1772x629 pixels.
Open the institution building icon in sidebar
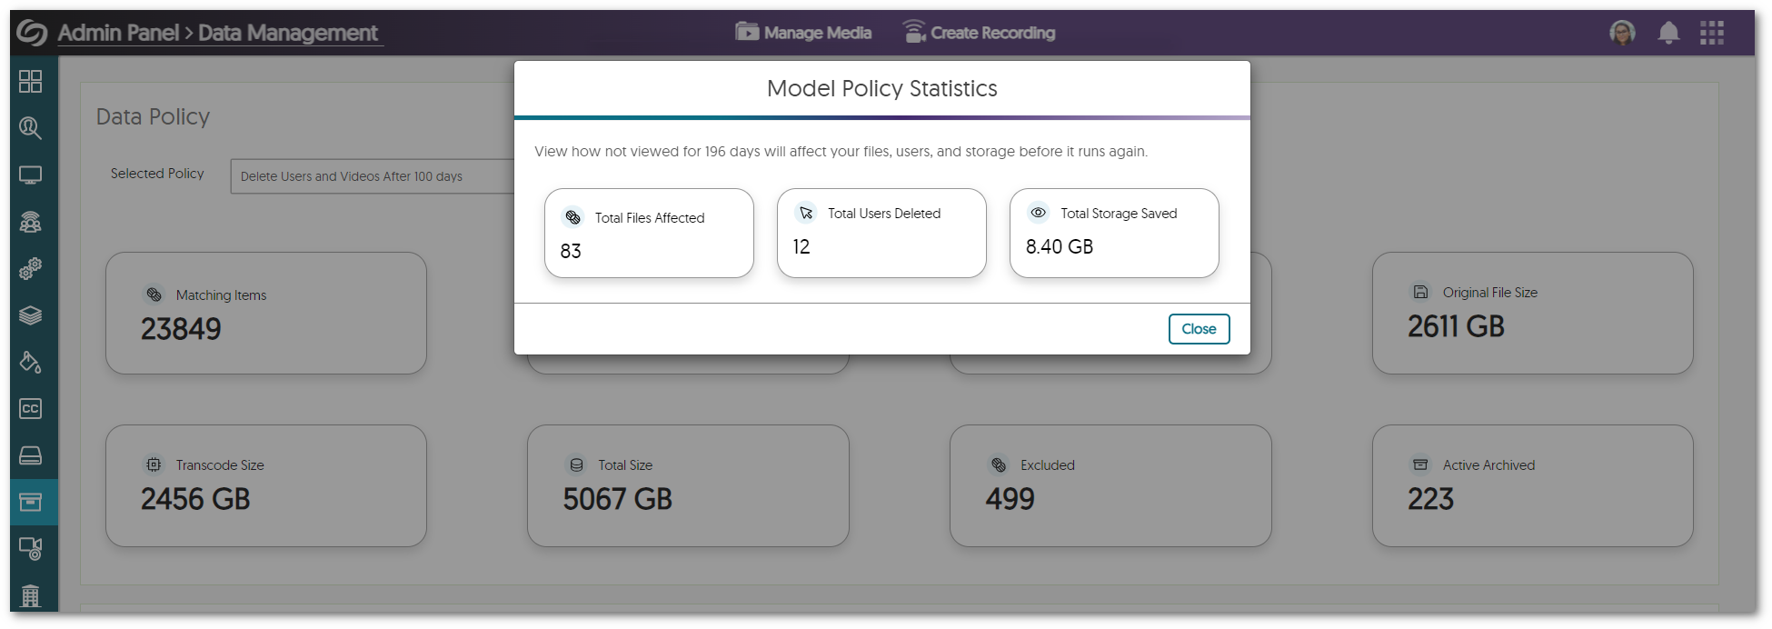coord(32,596)
